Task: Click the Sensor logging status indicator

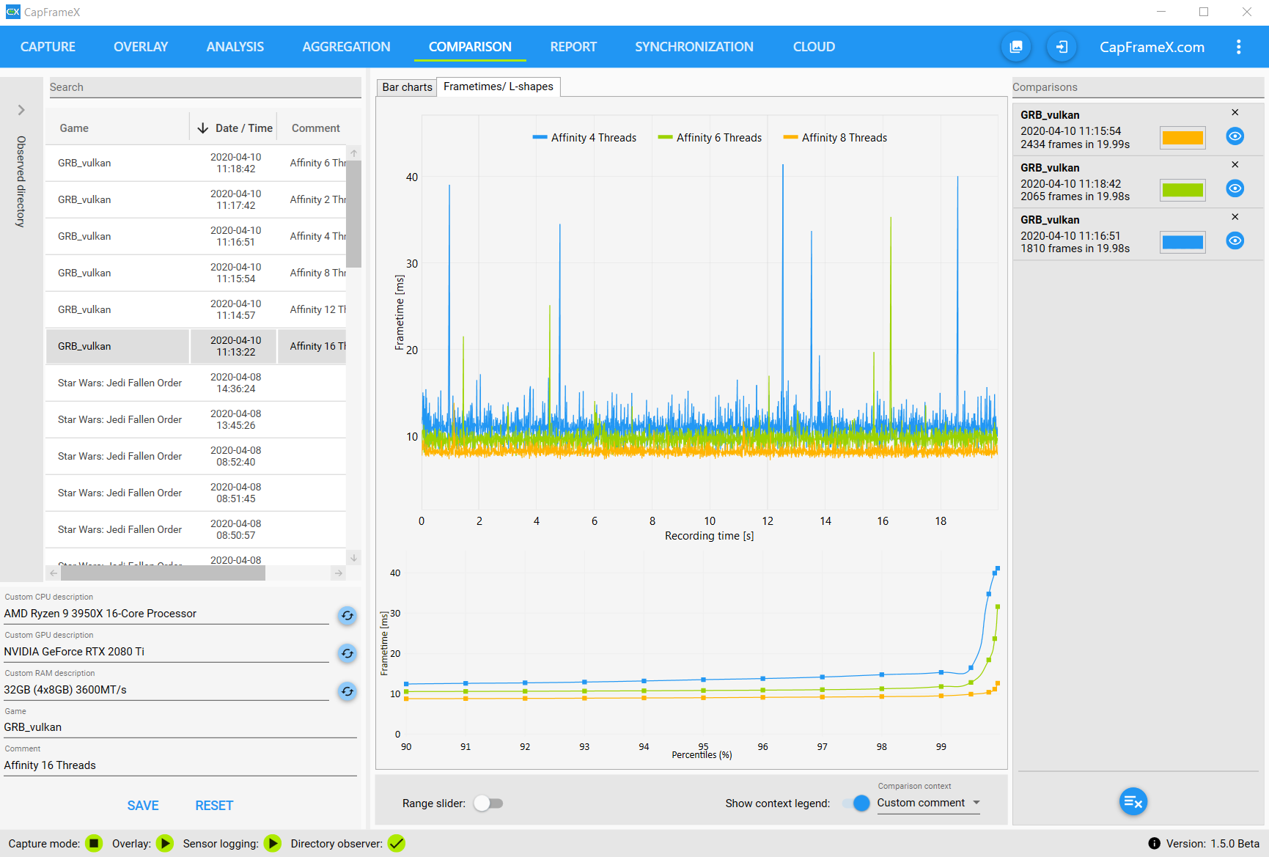Action: click(273, 843)
